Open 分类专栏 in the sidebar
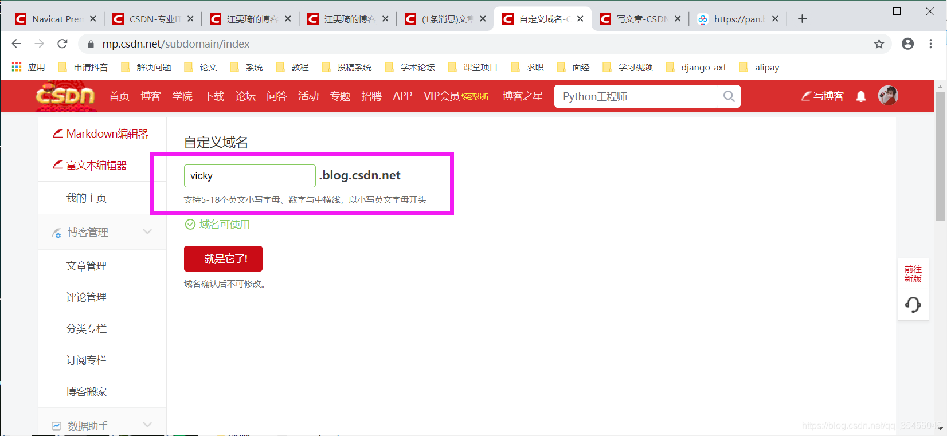This screenshot has height=436, width=947. (x=86, y=328)
